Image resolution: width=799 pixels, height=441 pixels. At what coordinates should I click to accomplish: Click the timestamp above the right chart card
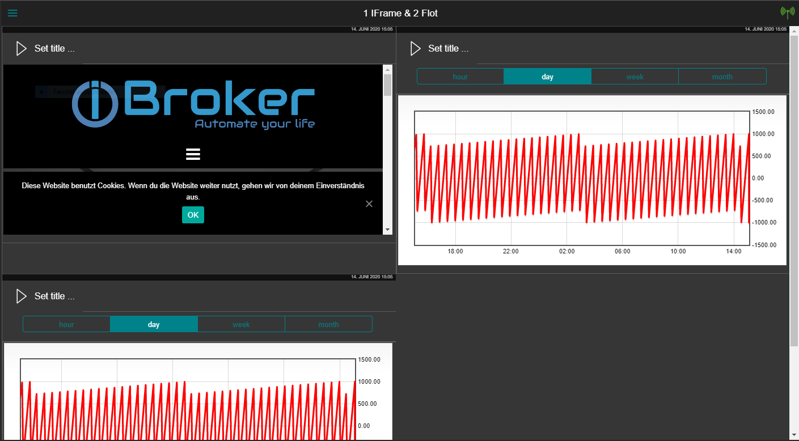click(x=766, y=29)
